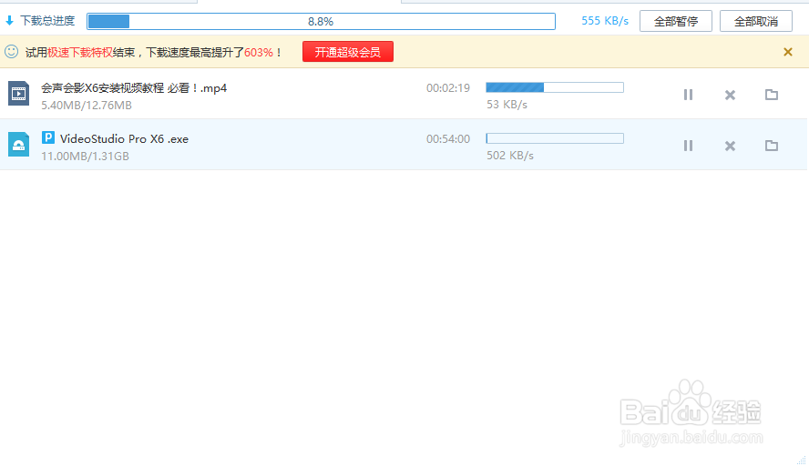Cancel the mp4 tutorial video download

click(x=730, y=95)
